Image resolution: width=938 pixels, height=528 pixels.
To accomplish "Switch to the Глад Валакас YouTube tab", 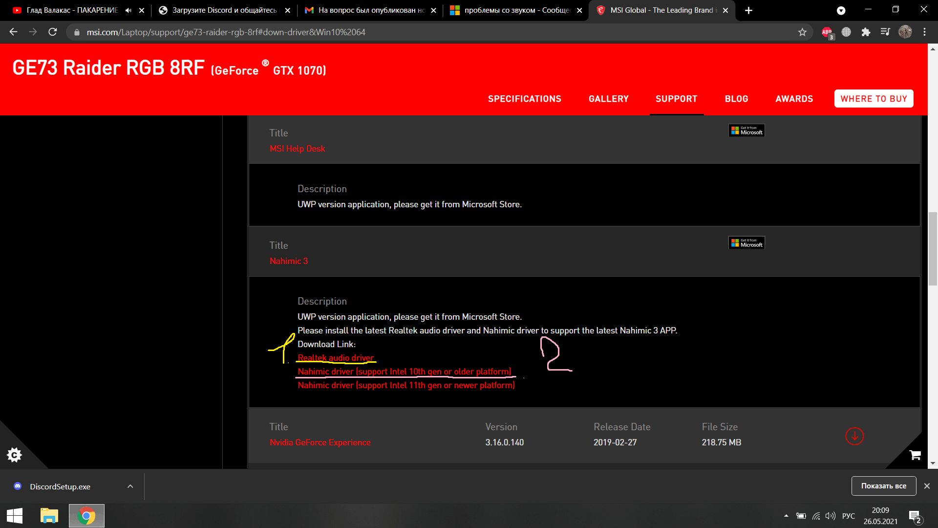I will click(x=72, y=10).
